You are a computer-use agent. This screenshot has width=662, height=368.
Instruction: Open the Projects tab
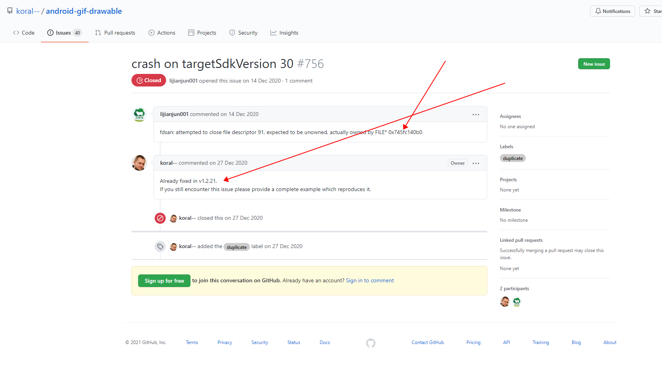pyautogui.click(x=202, y=33)
